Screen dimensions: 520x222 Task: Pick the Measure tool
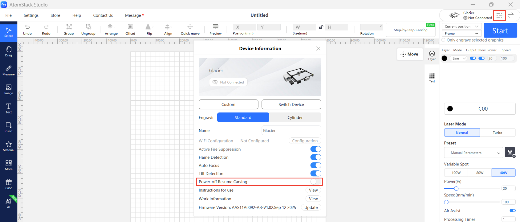point(8,71)
